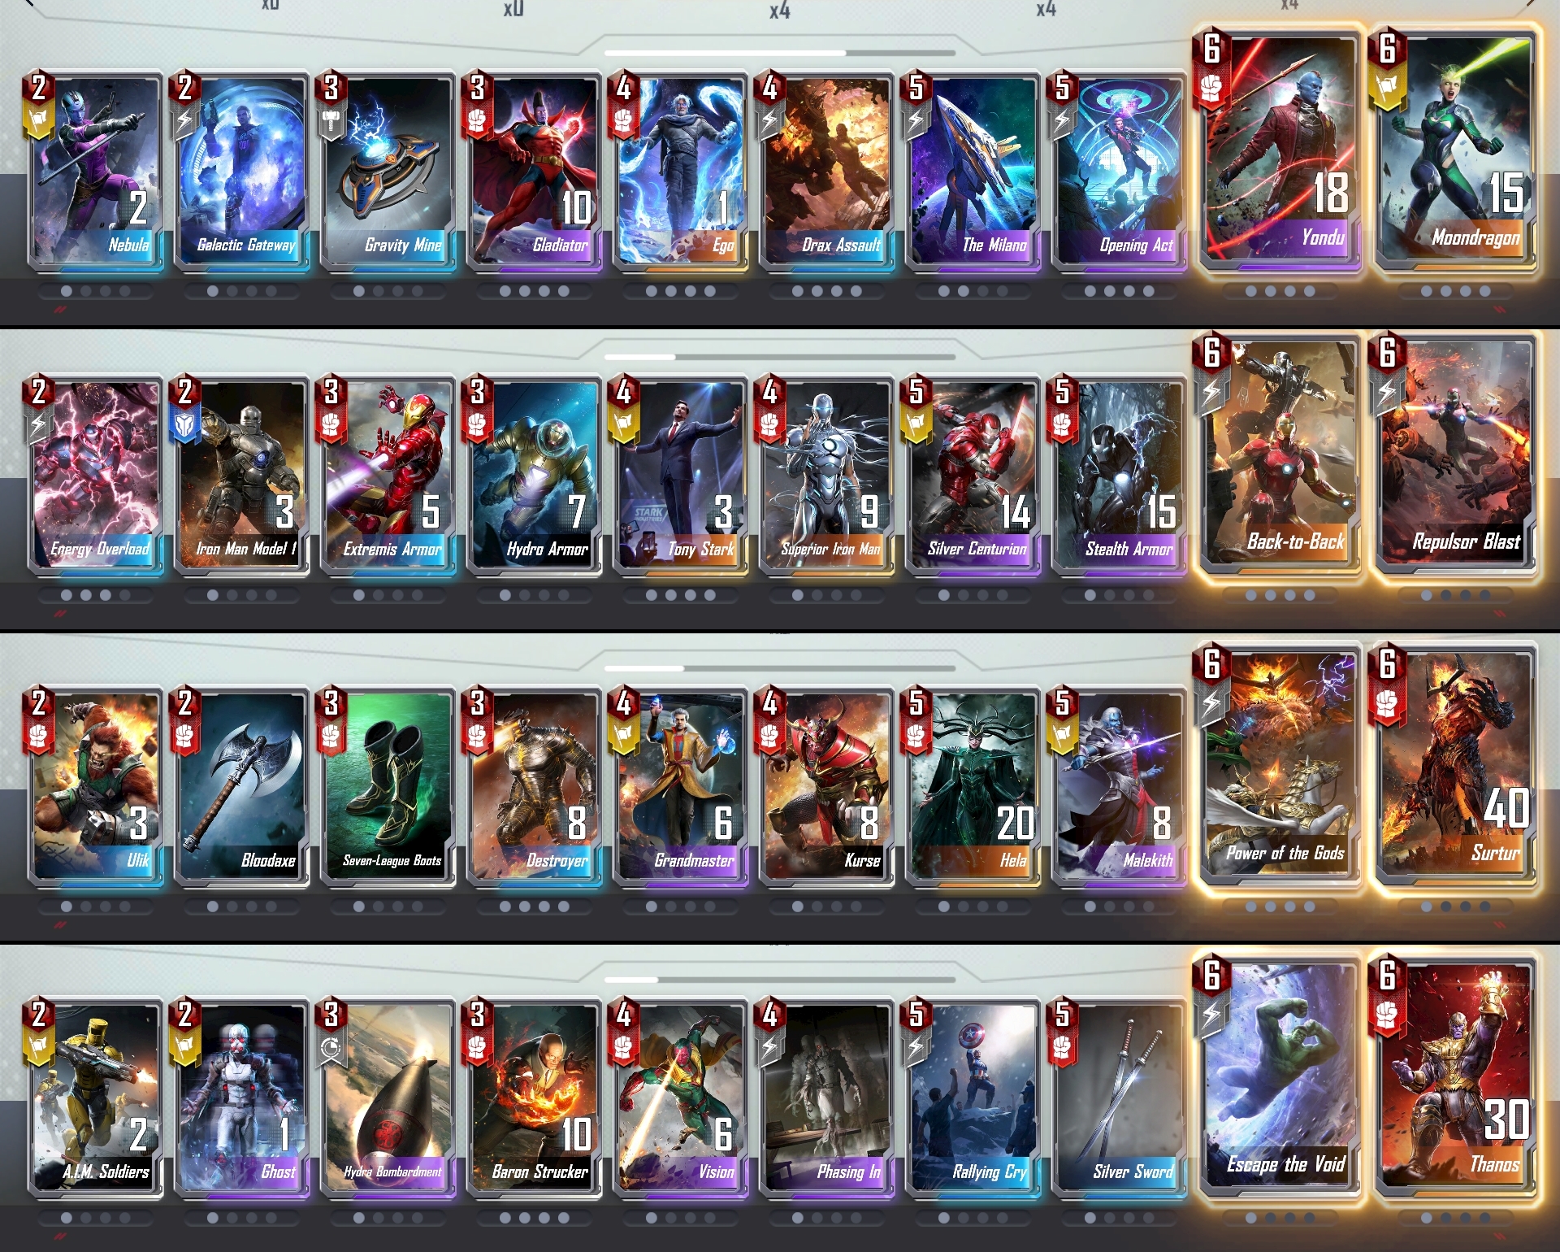
Task: Click the cycle icon on Hydra Bombardment
Action: 331,1048
